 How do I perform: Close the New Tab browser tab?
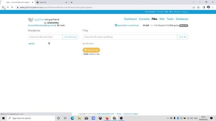[66, 2]
